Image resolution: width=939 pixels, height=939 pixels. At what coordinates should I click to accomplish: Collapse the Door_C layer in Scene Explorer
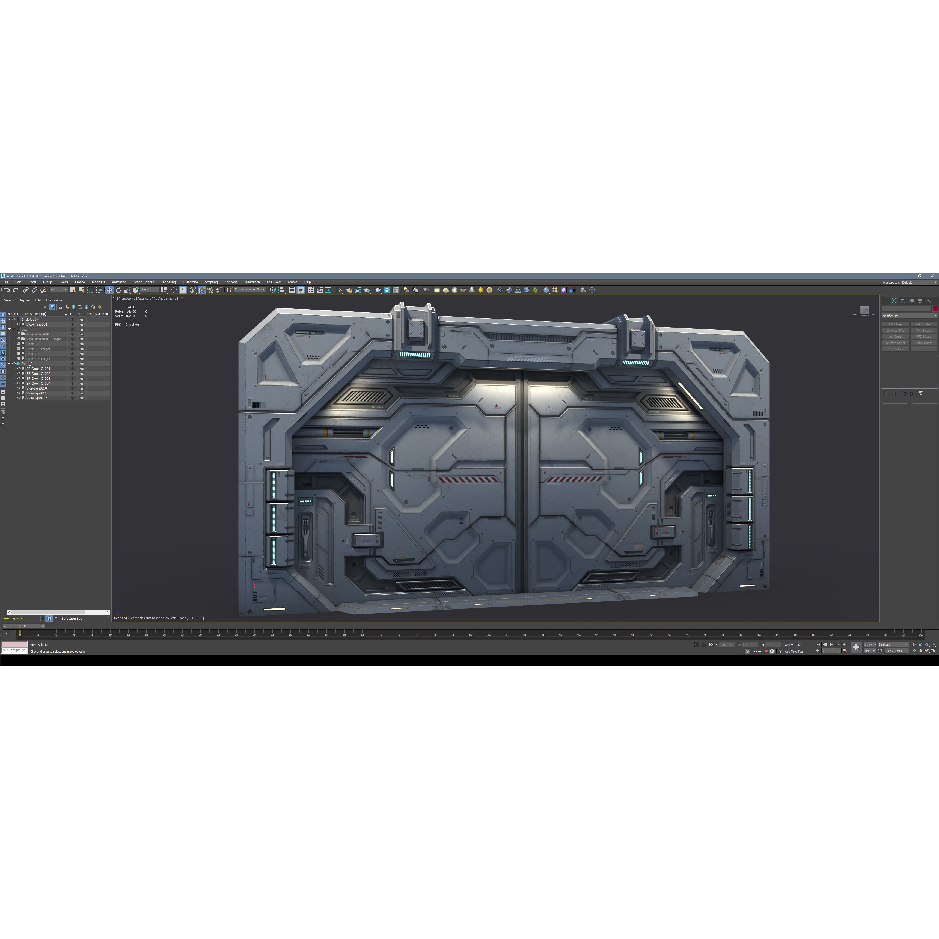[9, 364]
